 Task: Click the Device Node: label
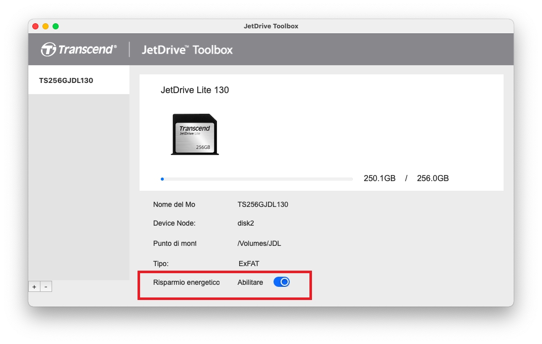(x=174, y=223)
